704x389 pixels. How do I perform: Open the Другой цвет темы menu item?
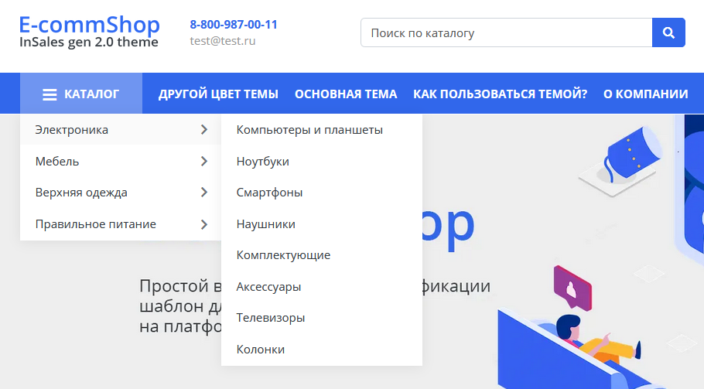point(218,94)
